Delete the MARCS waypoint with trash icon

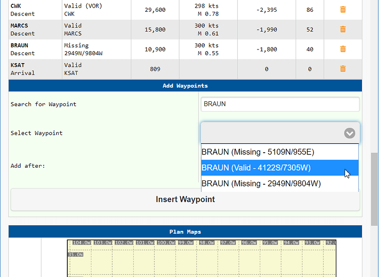coord(343,29)
